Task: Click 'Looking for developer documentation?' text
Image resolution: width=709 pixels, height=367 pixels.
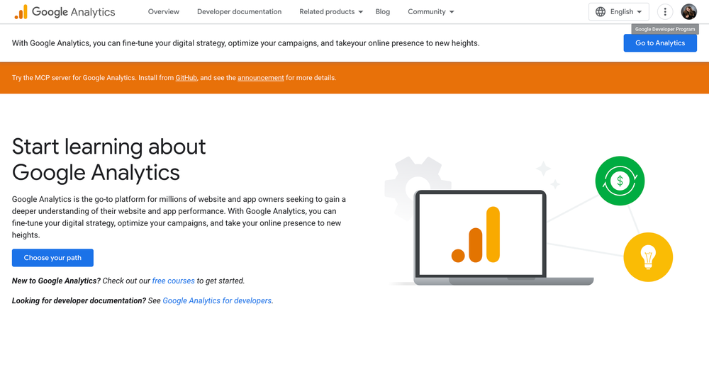Action: 79,300
